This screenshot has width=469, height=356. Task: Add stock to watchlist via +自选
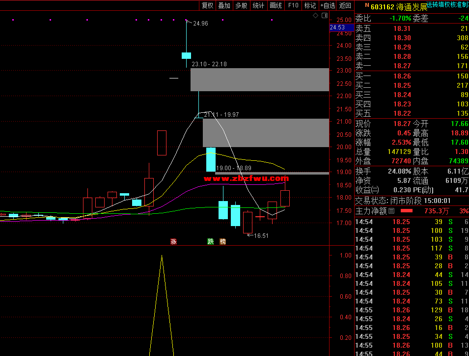328,5
